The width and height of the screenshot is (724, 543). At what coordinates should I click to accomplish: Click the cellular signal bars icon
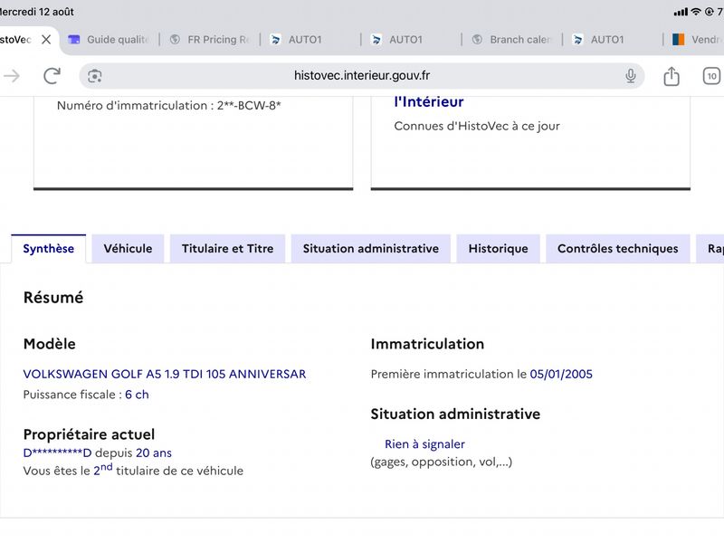point(681,12)
